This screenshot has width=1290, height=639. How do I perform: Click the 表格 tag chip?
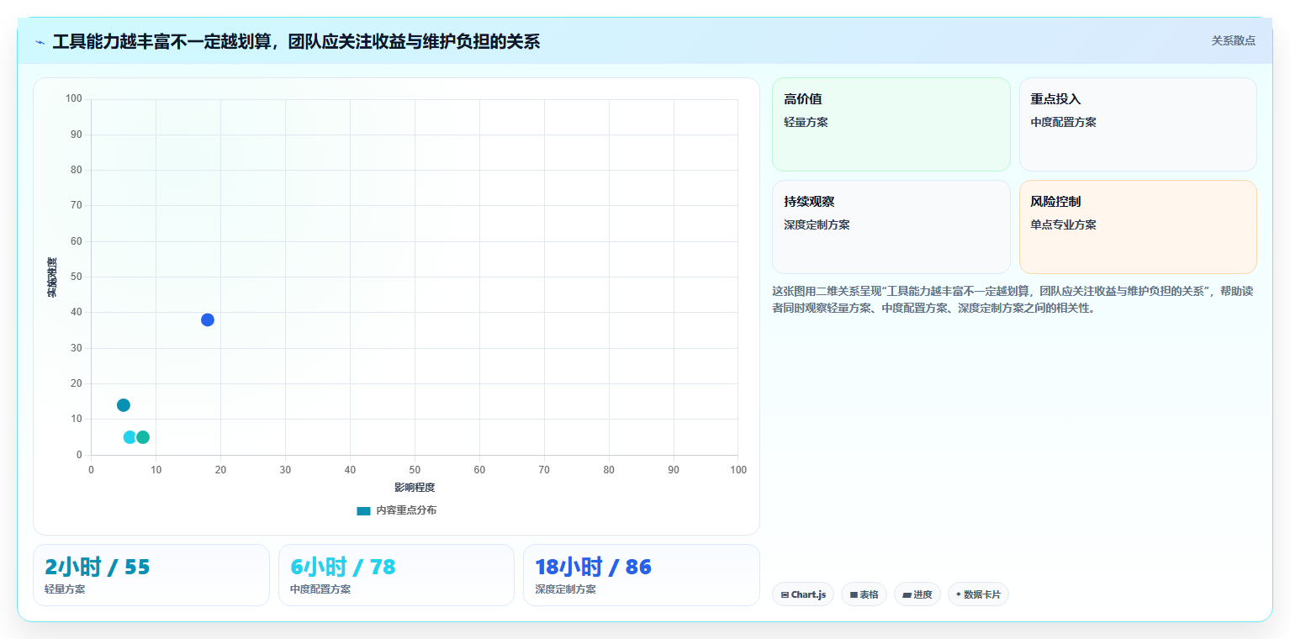(864, 594)
